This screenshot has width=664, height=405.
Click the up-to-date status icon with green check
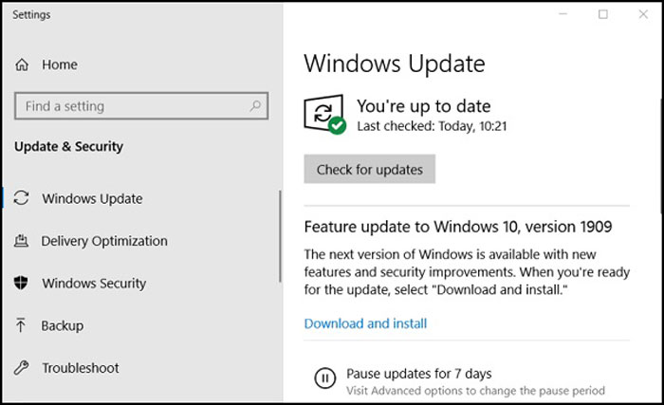(x=324, y=114)
